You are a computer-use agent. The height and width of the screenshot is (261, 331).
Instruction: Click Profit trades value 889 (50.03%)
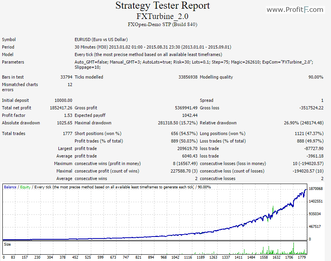coord(184,141)
